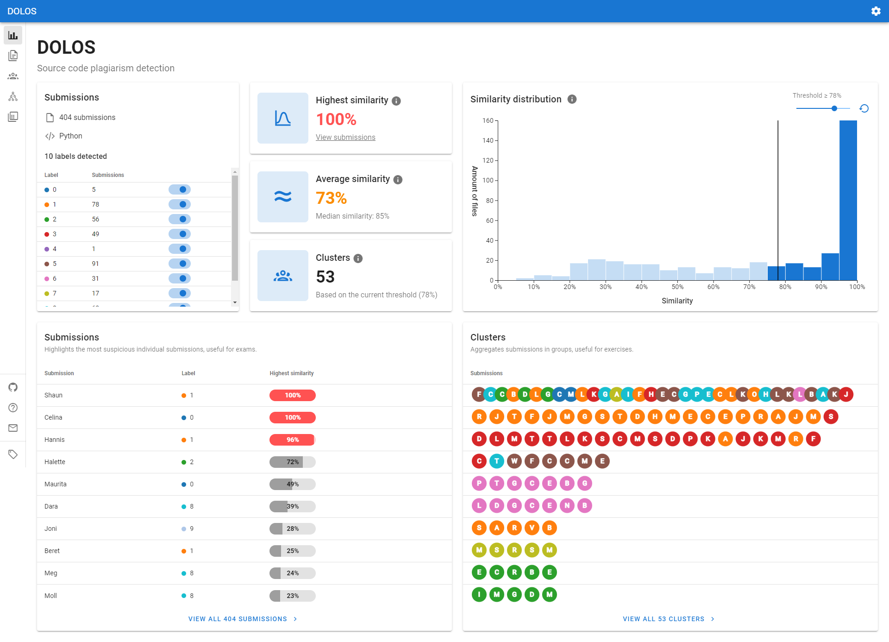Open the GitHub link icon in sidebar
The width and height of the screenshot is (889, 642).
coord(13,387)
